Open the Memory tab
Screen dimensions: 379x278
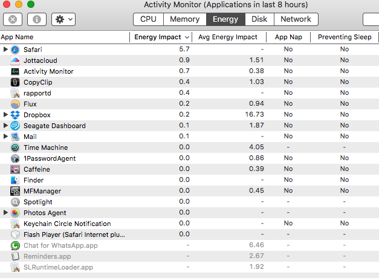pyautogui.click(x=185, y=19)
